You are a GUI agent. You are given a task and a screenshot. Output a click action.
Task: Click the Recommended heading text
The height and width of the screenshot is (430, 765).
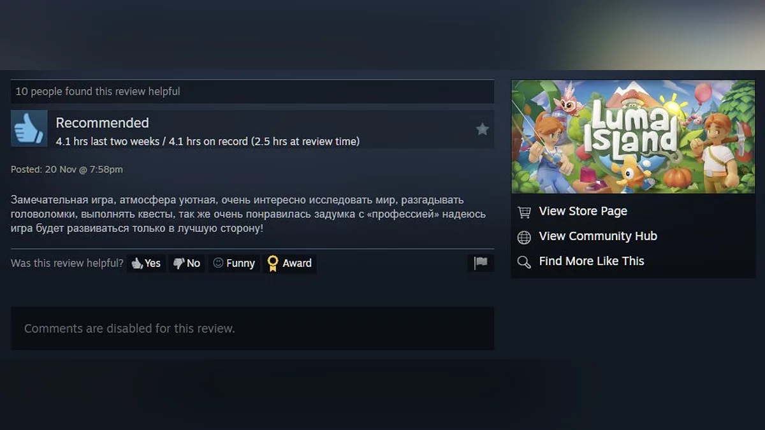pyautogui.click(x=102, y=123)
